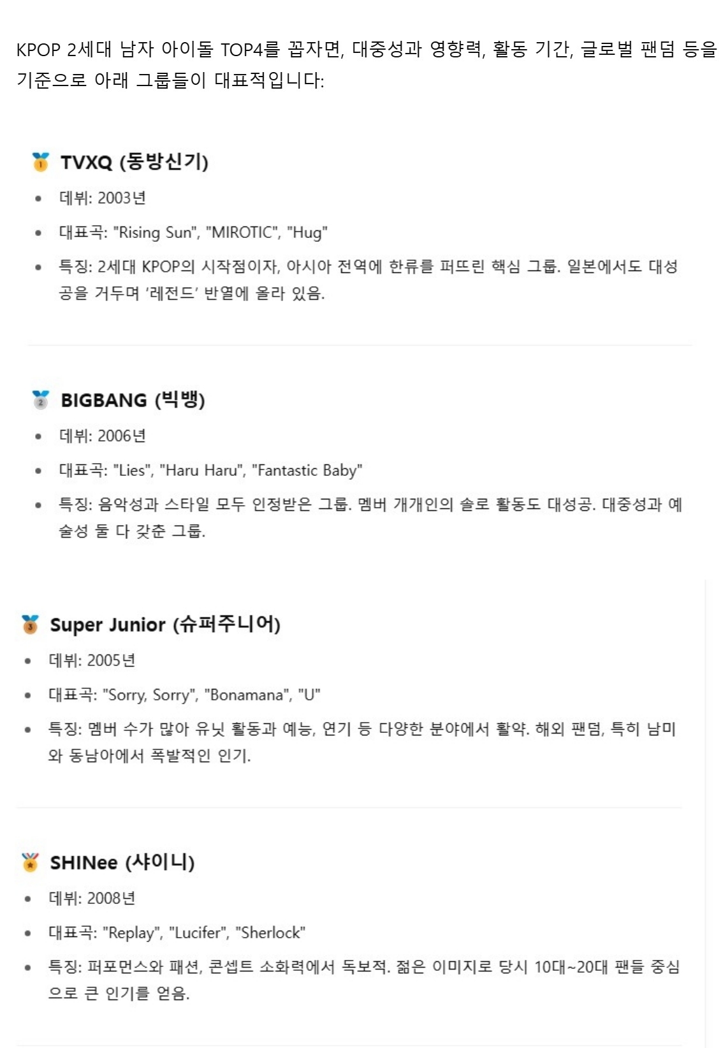Viewport: 723px width, 1048px height.
Task: Select the BIGBANG (빅뱅) heading
Action: point(133,400)
